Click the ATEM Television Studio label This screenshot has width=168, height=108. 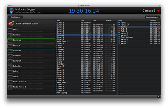(x=27, y=23)
